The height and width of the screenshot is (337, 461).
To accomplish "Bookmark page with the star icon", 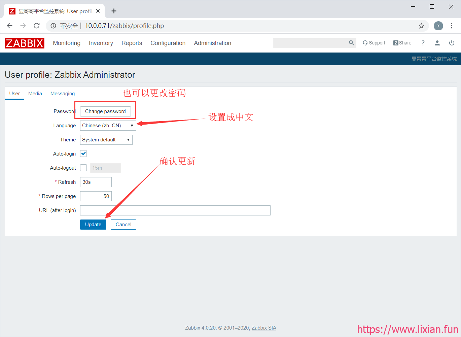I will pos(421,26).
